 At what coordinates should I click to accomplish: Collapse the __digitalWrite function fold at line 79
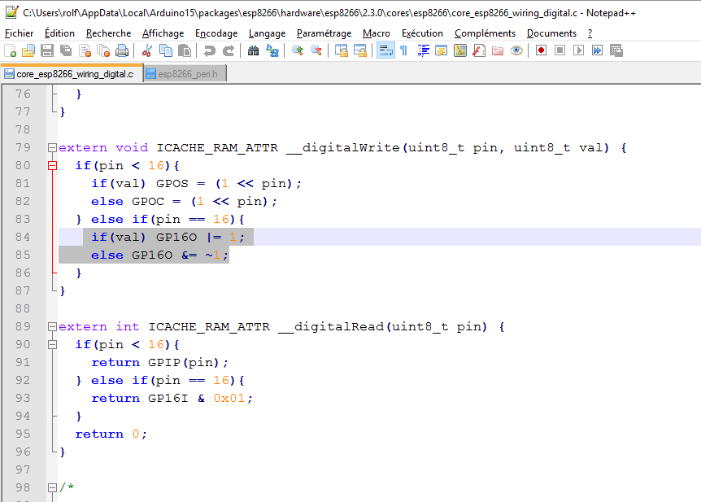53,148
